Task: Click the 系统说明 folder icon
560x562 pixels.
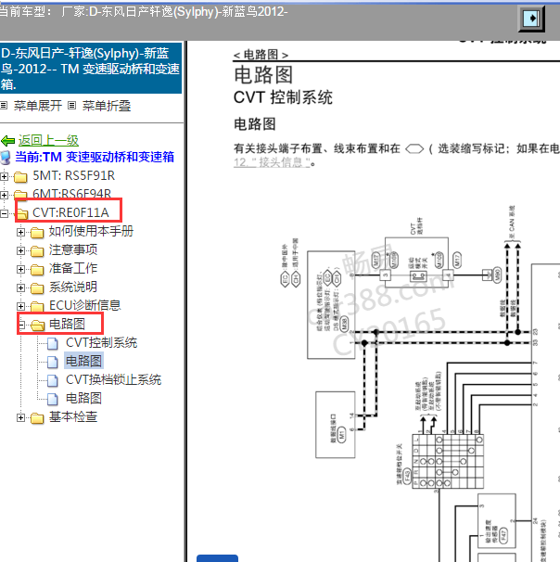Action: (37, 287)
